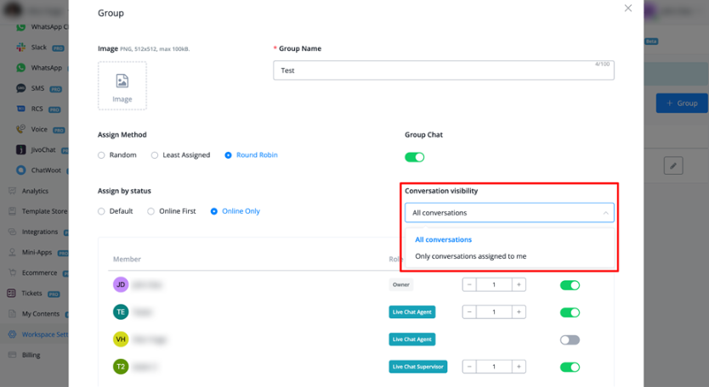Open Analytics in sidebar

pos(35,191)
